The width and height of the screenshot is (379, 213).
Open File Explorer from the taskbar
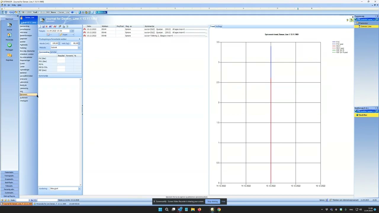pos(193,209)
